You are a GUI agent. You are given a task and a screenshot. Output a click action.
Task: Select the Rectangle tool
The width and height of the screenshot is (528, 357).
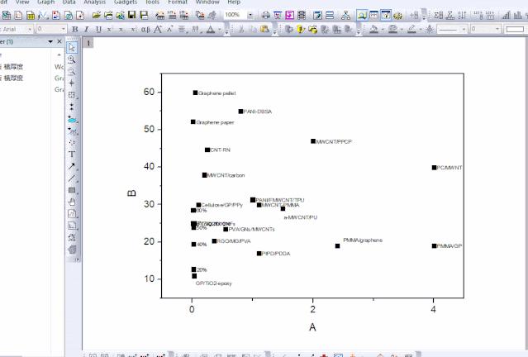[72, 190]
